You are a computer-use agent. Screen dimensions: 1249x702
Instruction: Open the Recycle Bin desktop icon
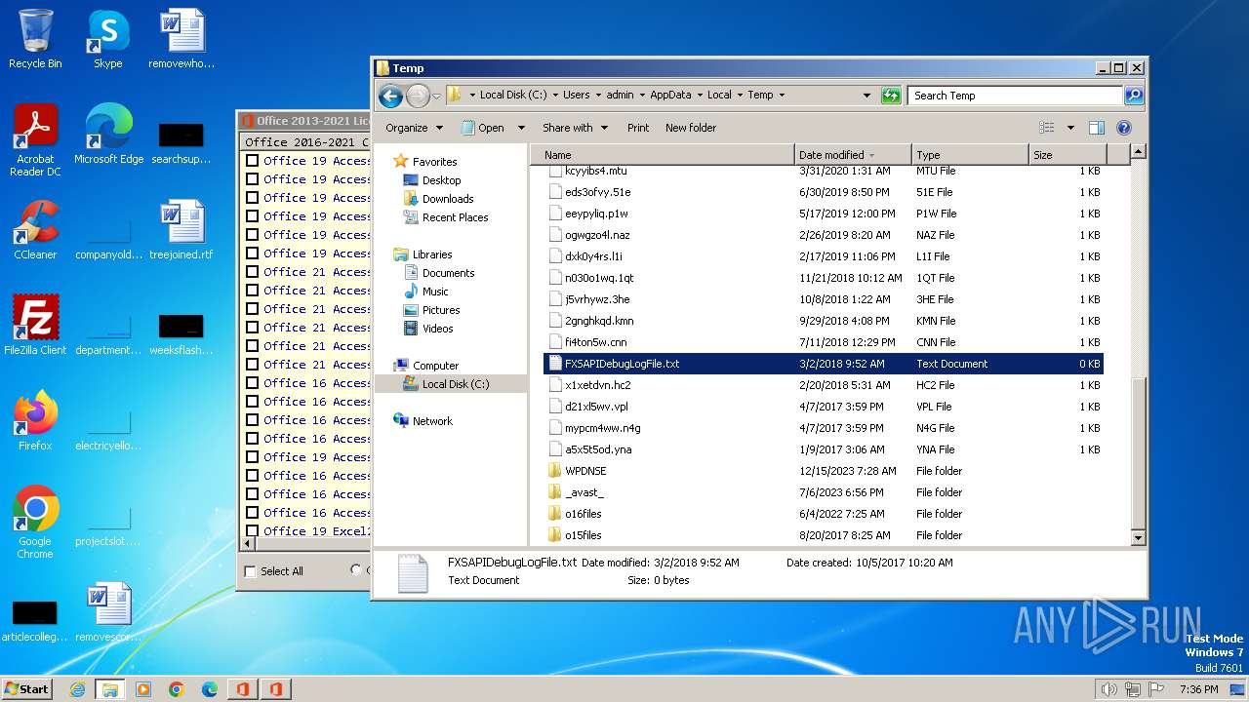[x=35, y=39]
